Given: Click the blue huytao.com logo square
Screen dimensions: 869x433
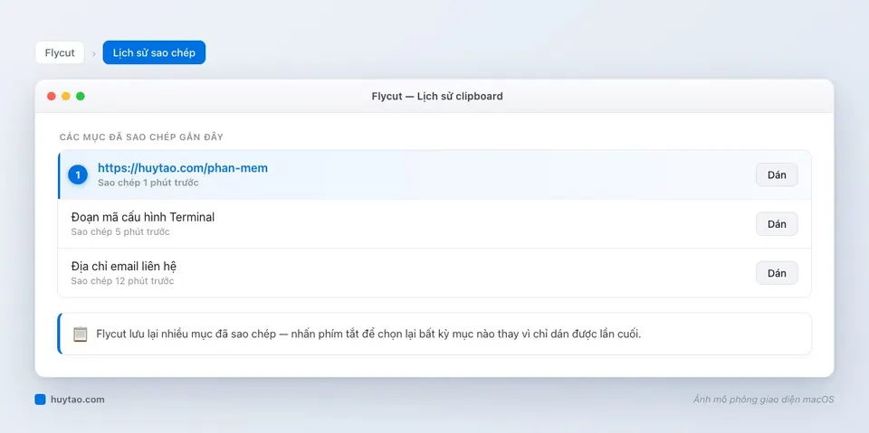Looking at the screenshot, I should click(x=40, y=400).
